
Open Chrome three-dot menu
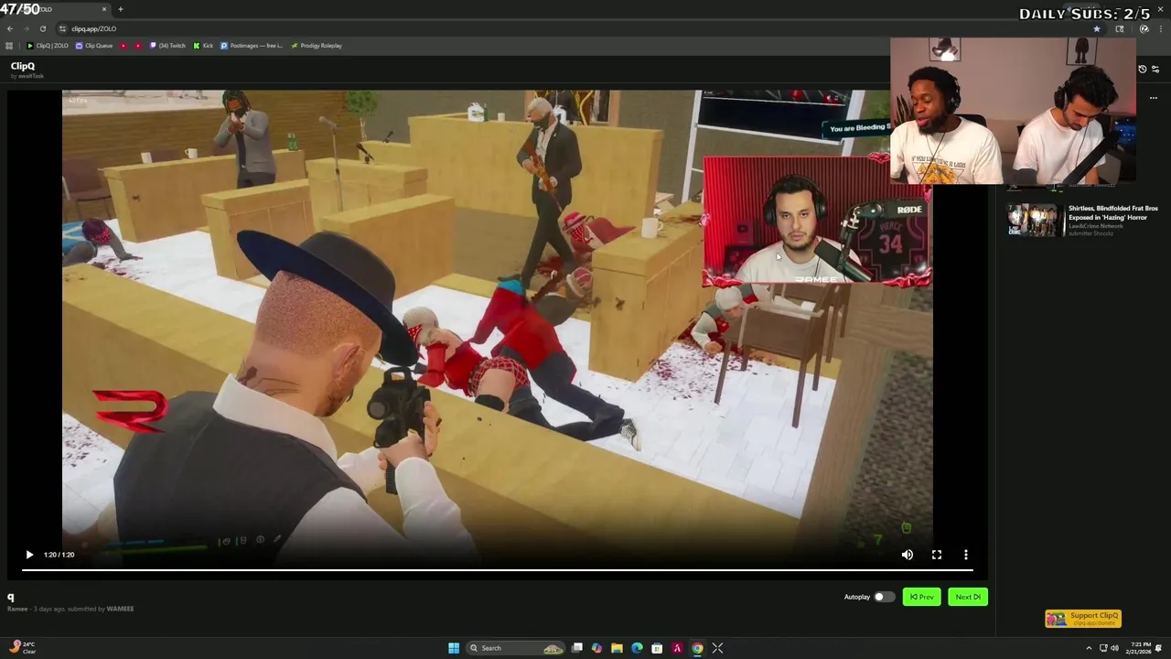[1160, 28]
